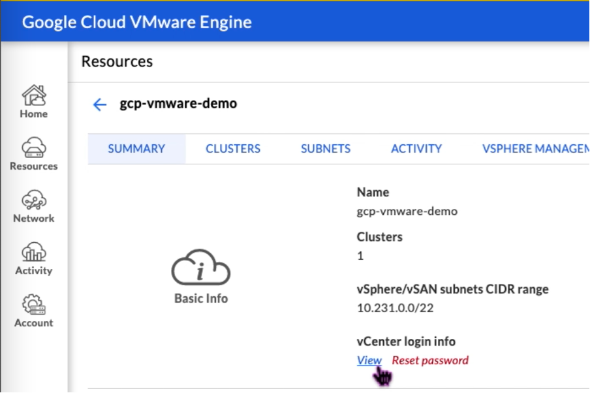Click the vCenter login info label
The height and width of the screenshot is (393, 590).
(x=406, y=341)
